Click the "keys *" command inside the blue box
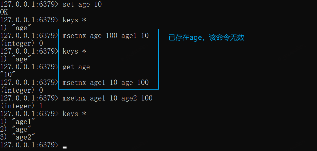The image size is (317, 151). pyautogui.click(x=74, y=51)
